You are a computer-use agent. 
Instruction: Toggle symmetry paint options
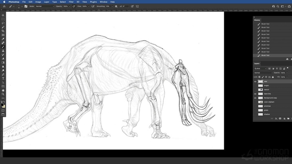(137, 6)
